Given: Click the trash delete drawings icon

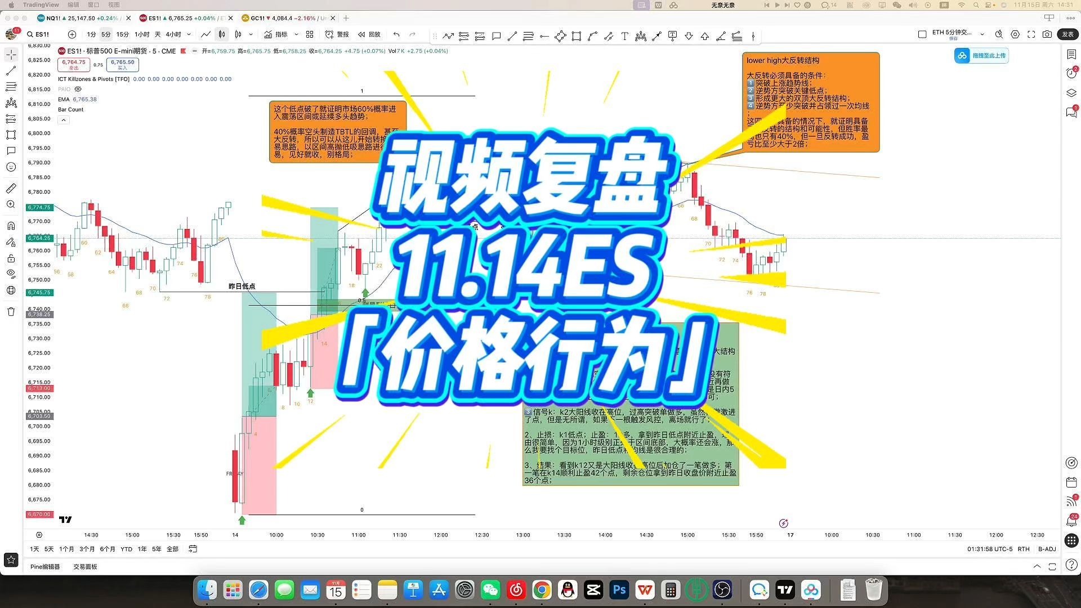Looking at the screenshot, I should (x=11, y=312).
